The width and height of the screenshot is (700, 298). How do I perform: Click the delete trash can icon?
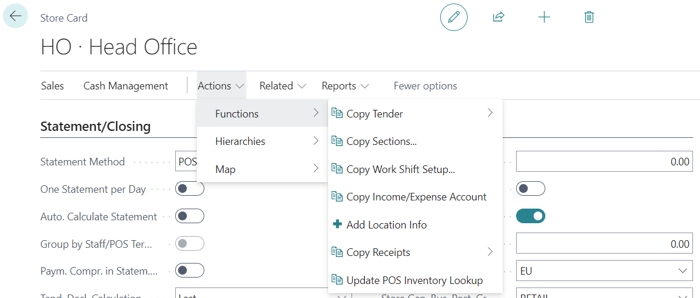[x=589, y=17]
